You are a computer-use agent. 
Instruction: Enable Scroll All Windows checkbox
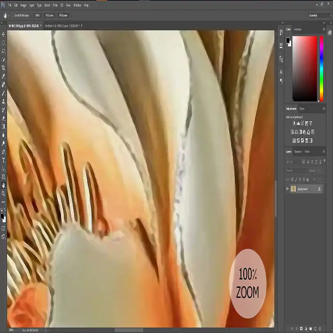click(12, 15)
